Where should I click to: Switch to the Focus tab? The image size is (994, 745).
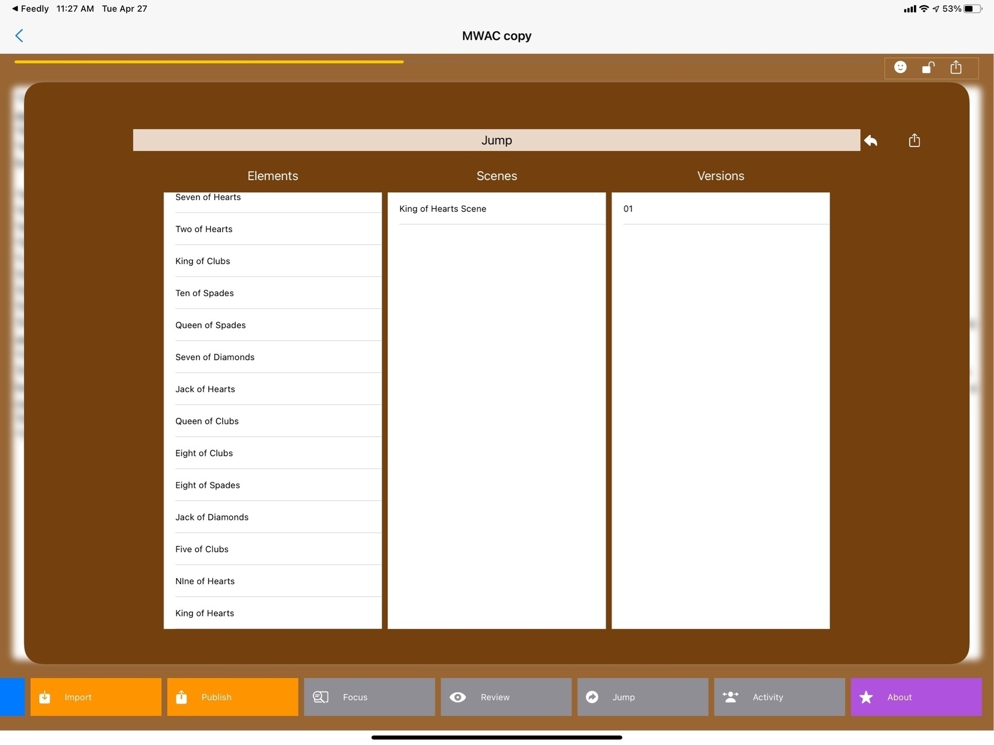click(369, 697)
